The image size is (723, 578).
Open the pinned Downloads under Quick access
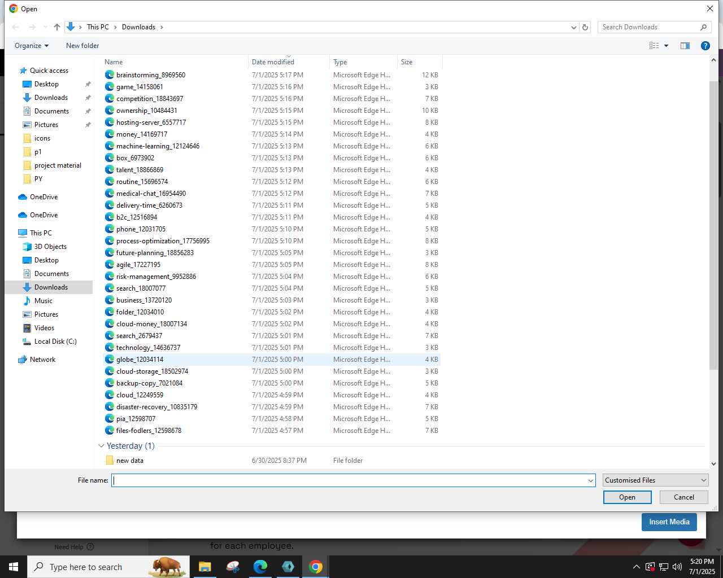pyautogui.click(x=51, y=98)
